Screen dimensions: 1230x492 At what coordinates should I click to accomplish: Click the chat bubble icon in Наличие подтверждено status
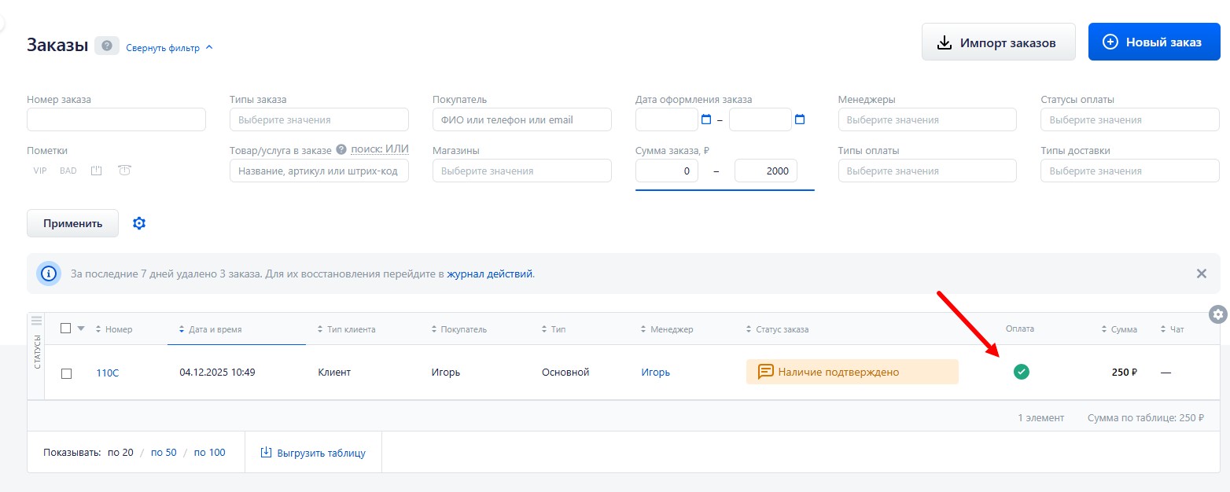point(765,372)
